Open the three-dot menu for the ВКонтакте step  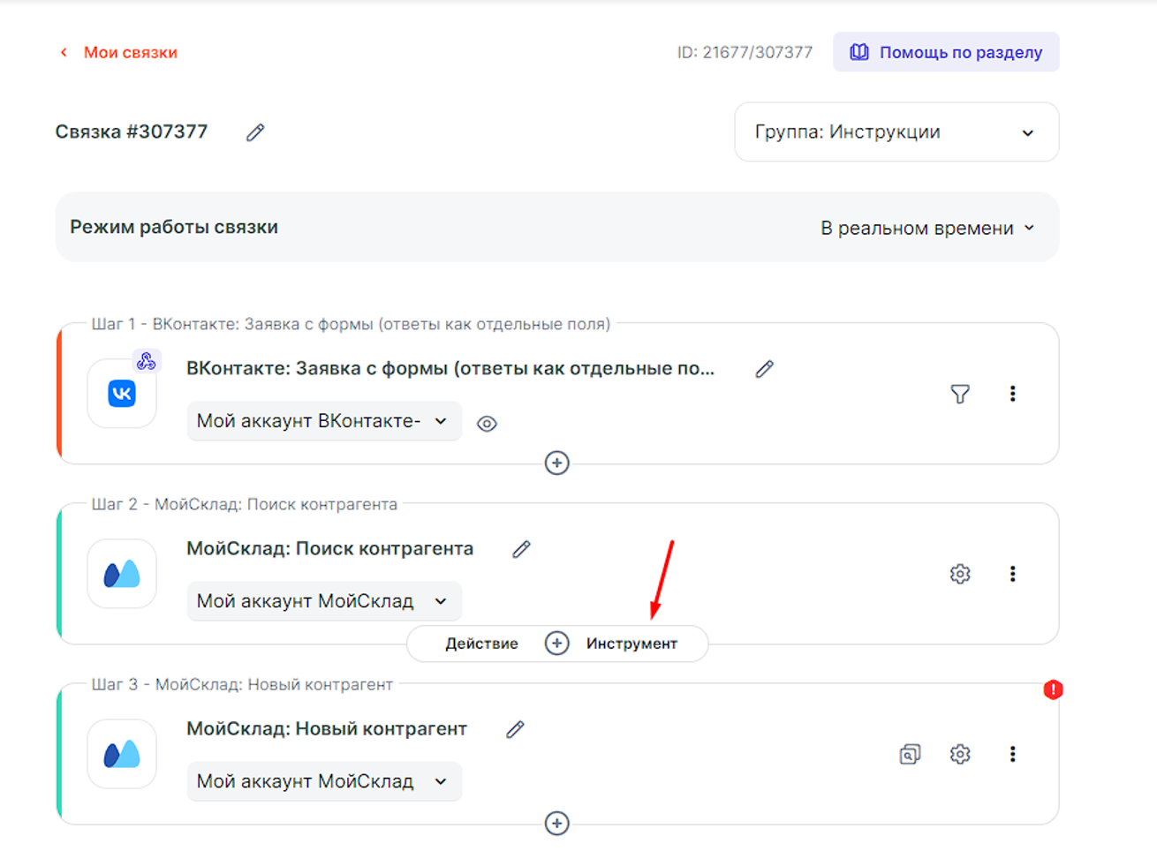[x=1012, y=394]
